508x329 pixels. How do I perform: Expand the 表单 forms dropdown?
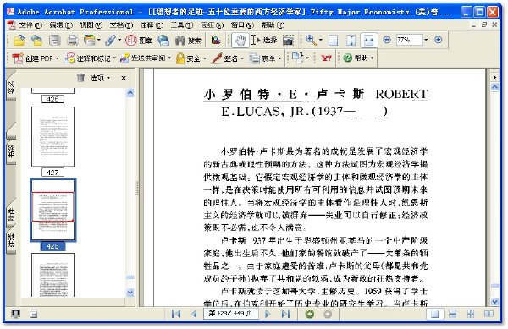click(x=279, y=58)
